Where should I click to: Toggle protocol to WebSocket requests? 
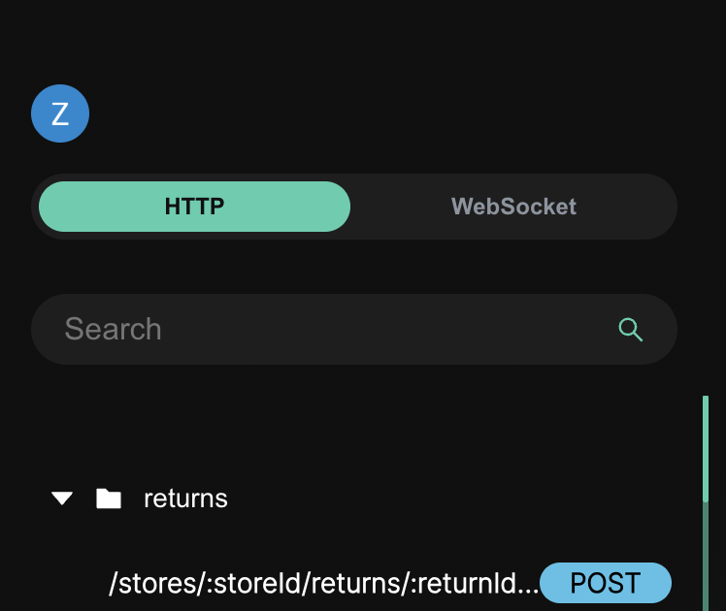pos(513,207)
